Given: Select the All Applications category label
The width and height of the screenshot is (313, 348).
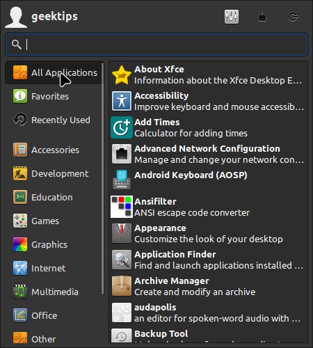Looking at the screenshot, I should [64, 73].
